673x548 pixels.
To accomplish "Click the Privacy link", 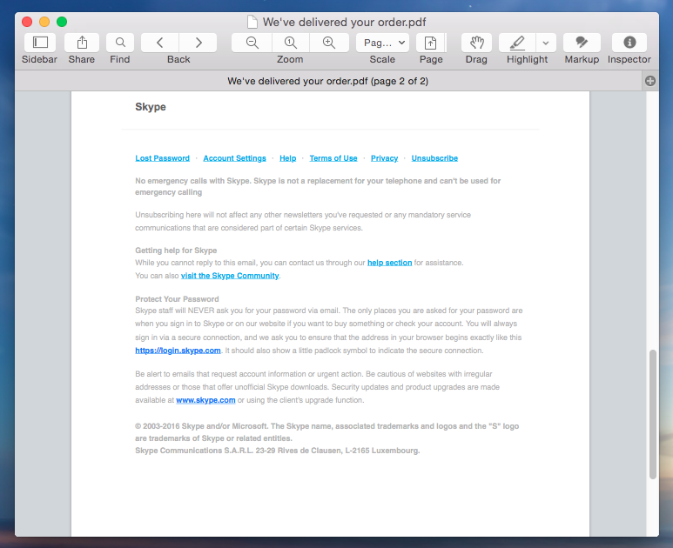I will pyautogui.click(x=384, y=158).
